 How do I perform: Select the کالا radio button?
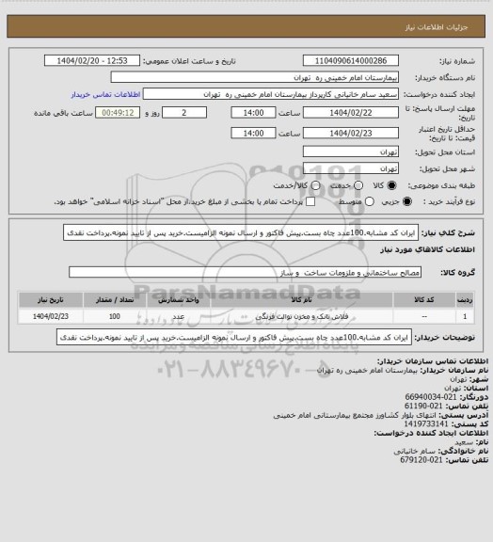coord(391,185)
